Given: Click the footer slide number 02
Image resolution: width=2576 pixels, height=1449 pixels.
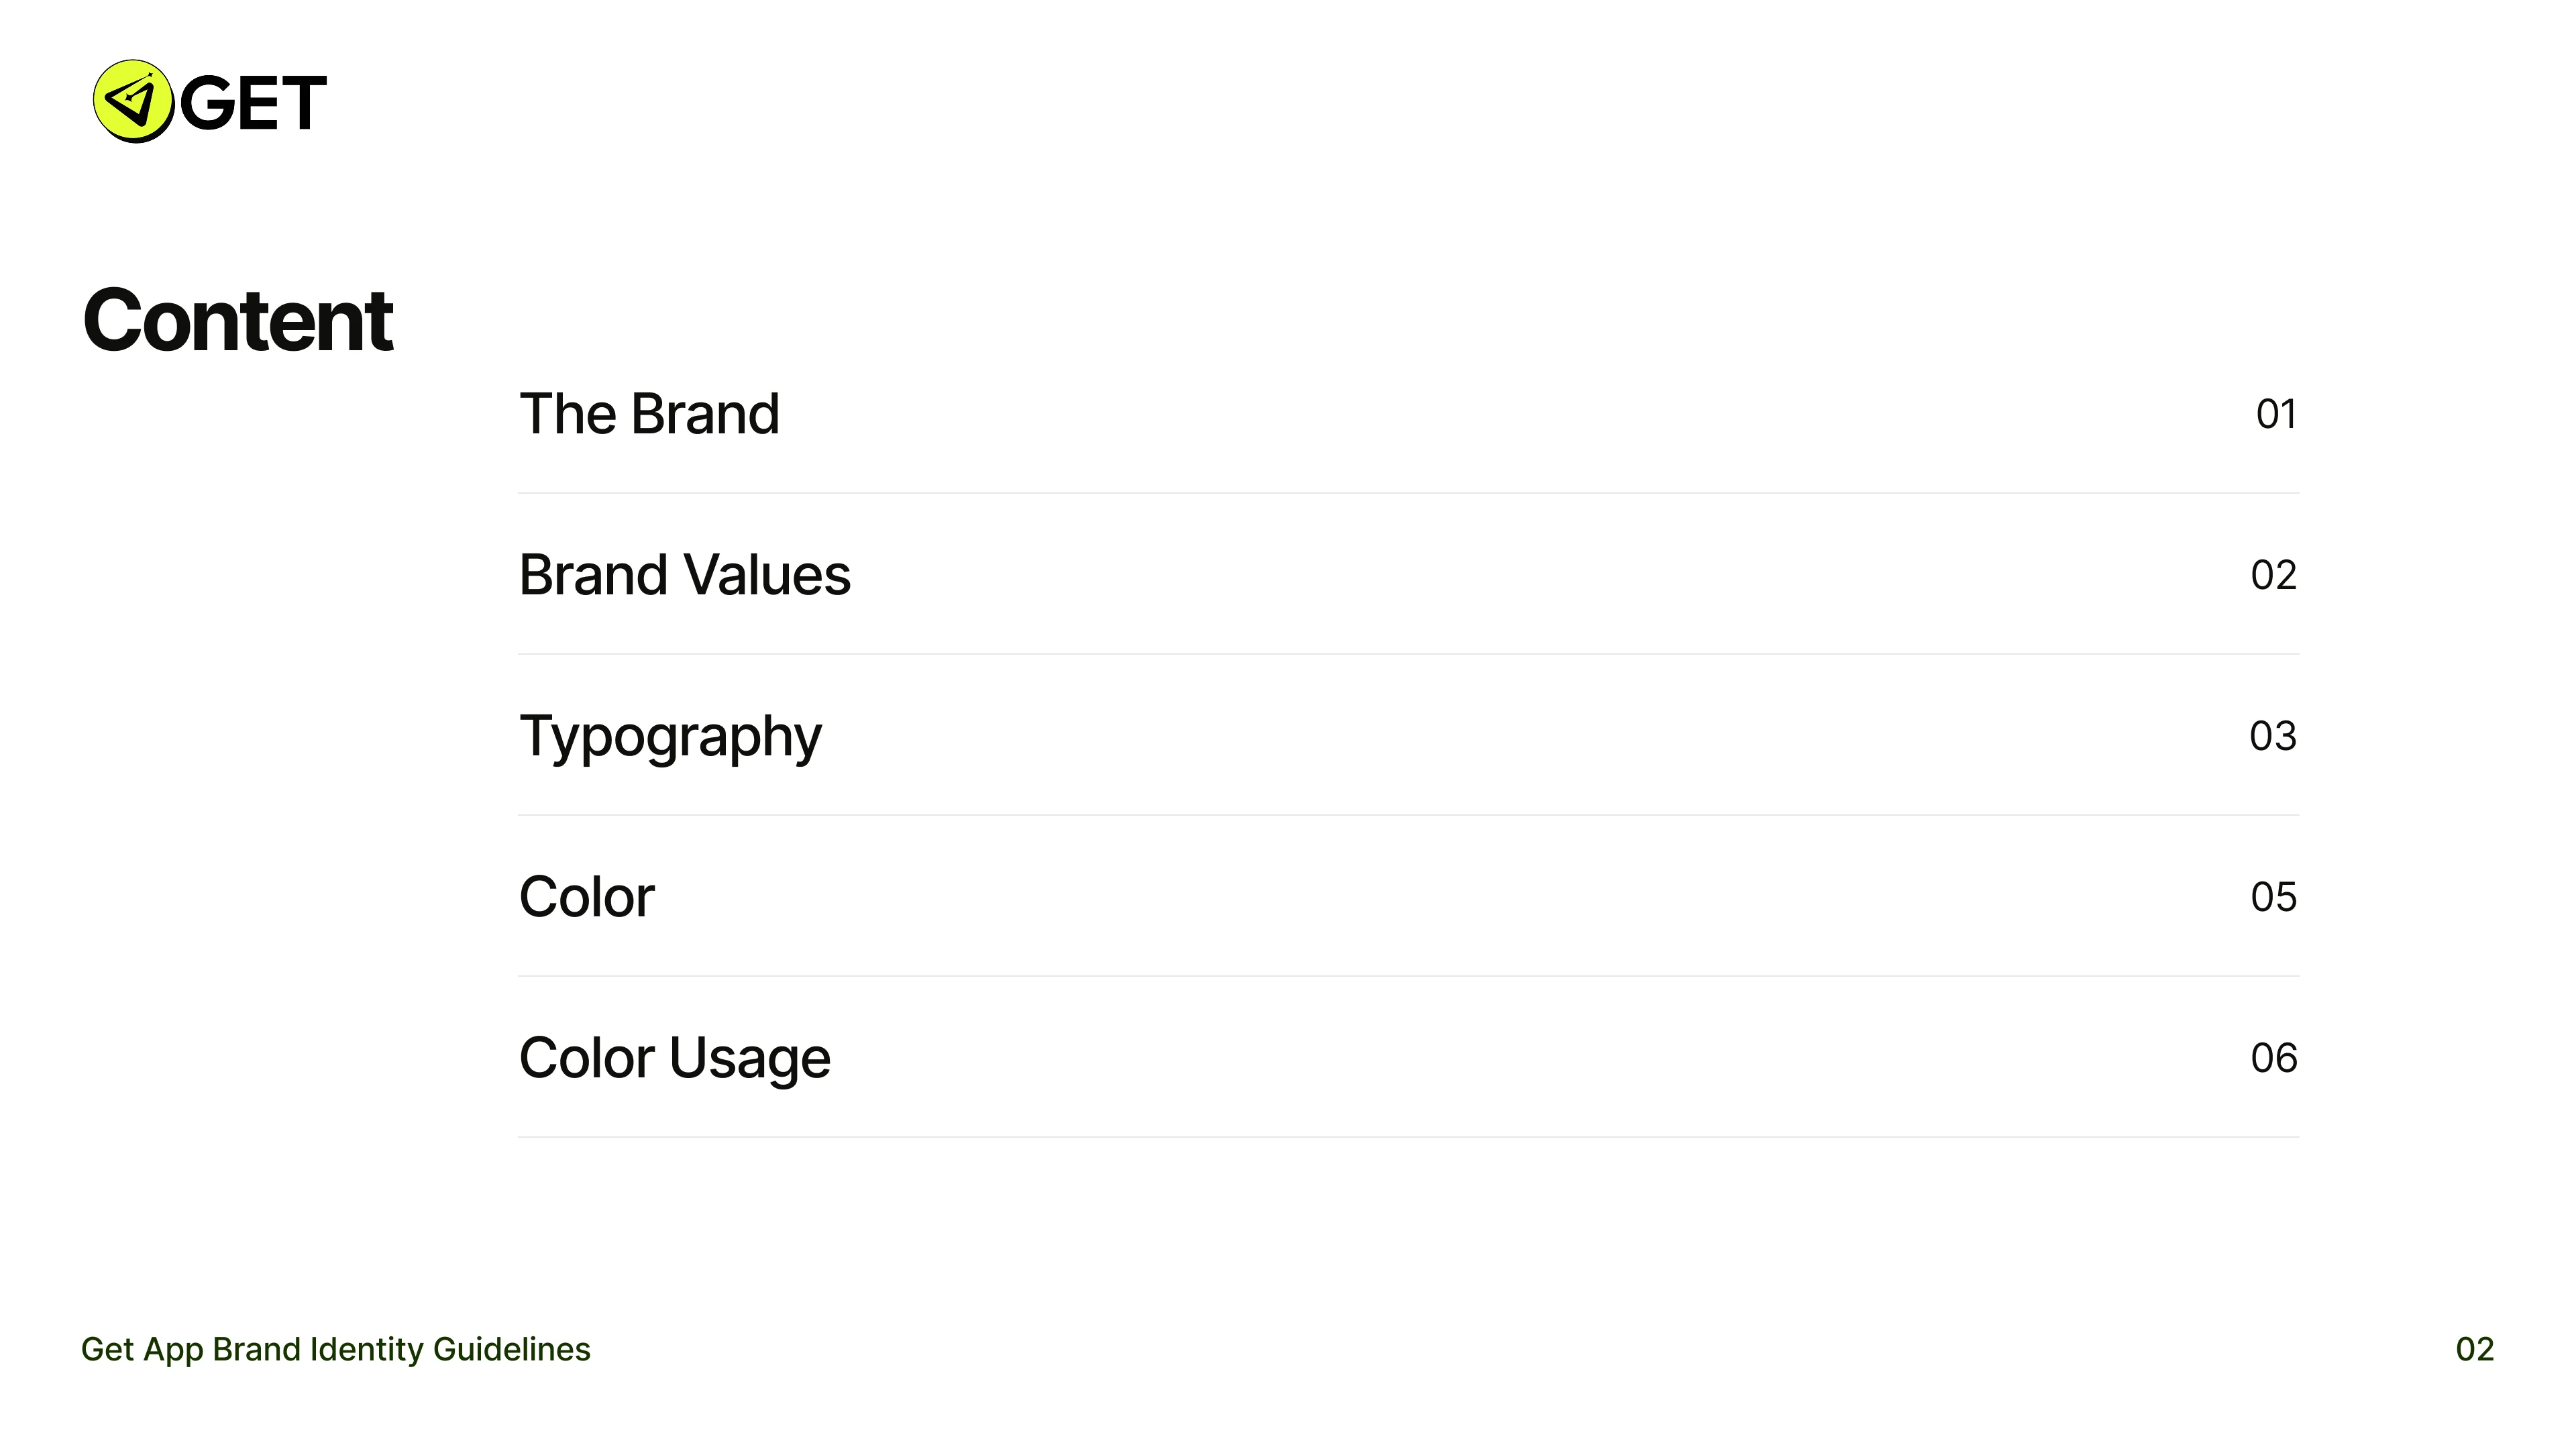Looking at the screenshot, I should coord(2474,1349).
